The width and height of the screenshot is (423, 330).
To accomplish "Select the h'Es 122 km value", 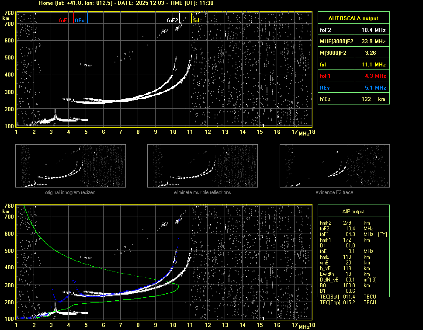I will (x=373, y=99).
